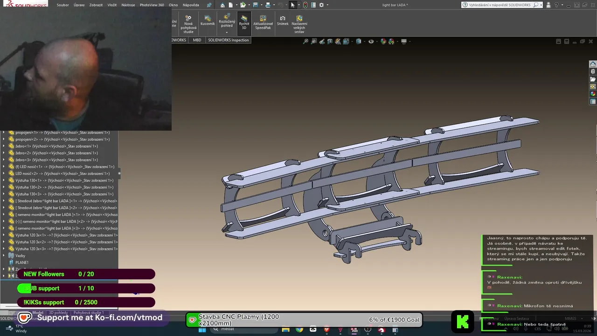
Task: Click the Kusovník tool
Action: (x=208, y=21)
